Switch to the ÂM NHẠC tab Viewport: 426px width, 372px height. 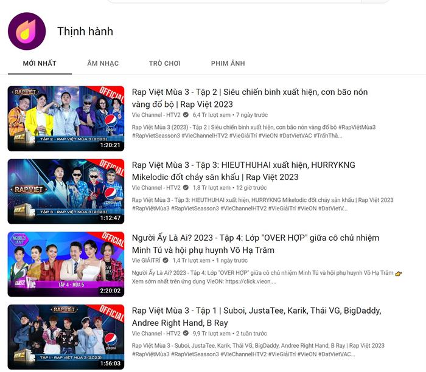(103, 63)
